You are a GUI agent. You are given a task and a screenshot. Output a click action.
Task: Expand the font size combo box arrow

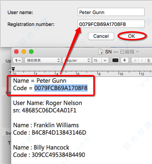point(105,60)
